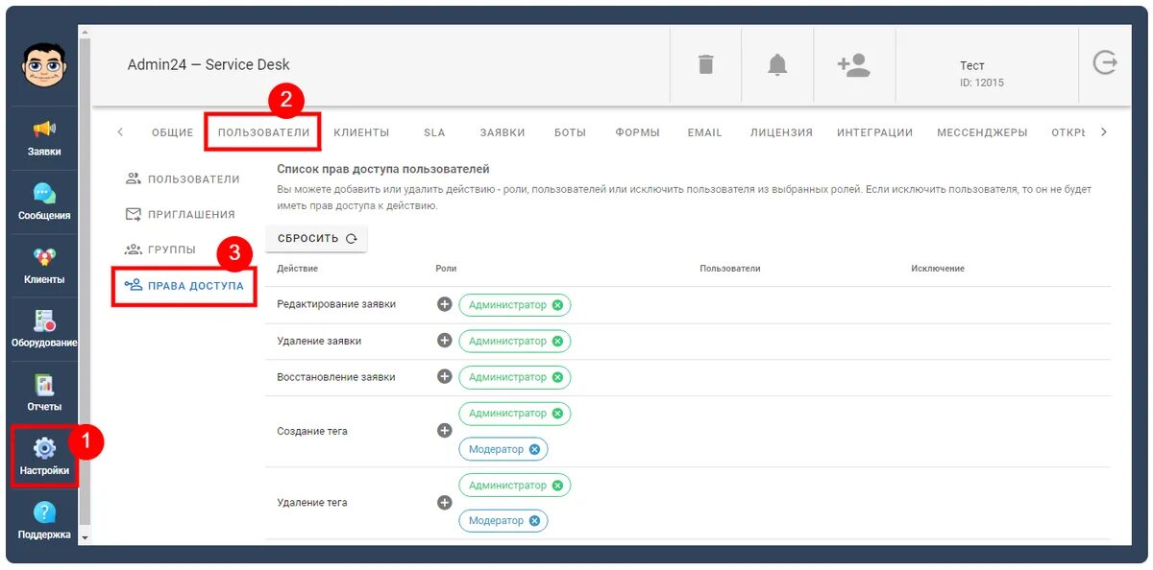
Task: Switch to the Формы tab
Action: point(637,132)
